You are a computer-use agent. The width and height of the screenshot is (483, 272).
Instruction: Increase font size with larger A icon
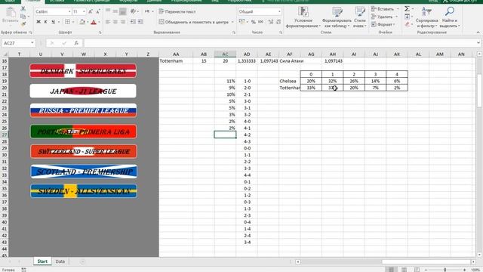tap(91, 12)
